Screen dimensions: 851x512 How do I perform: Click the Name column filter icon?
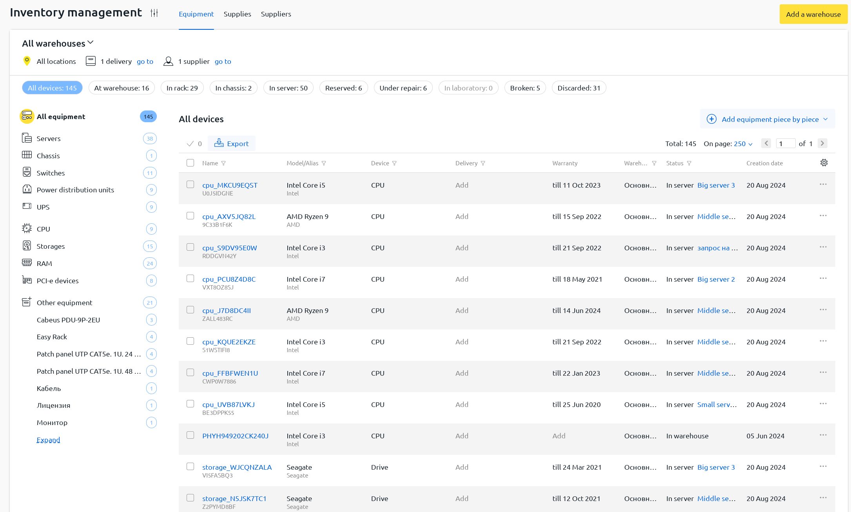click(223, 163)
